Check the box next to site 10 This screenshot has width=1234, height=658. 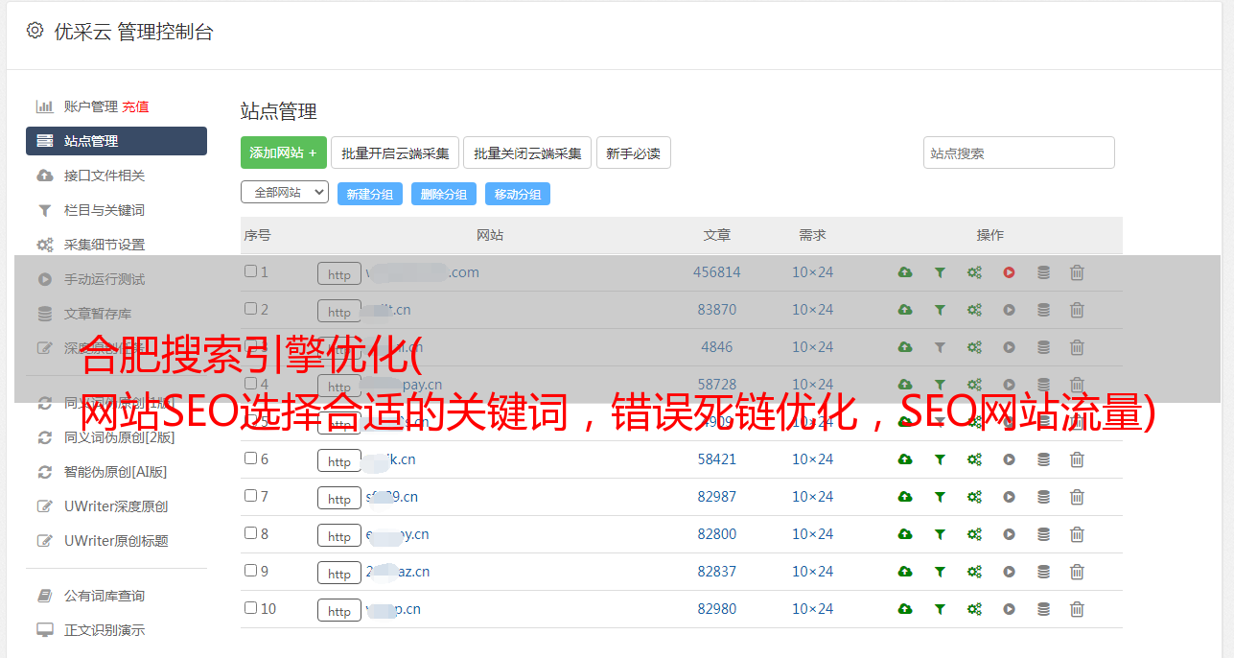point(250,608)
